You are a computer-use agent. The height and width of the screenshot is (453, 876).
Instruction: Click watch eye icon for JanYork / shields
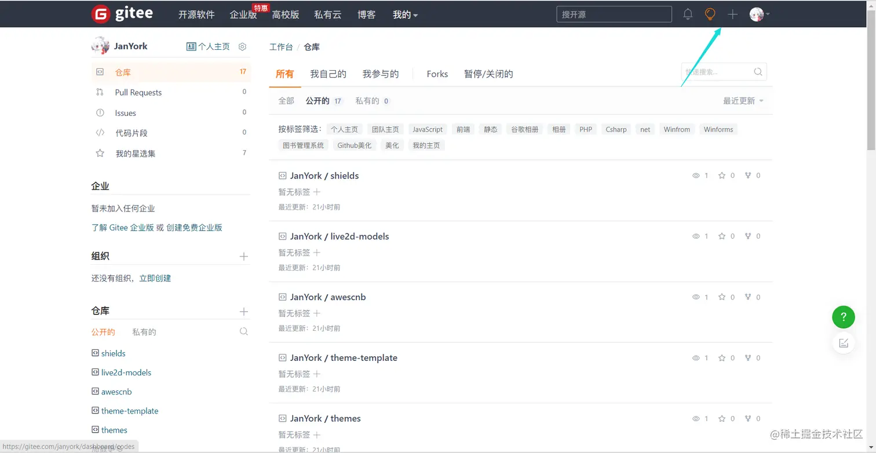tap(696, 176)
